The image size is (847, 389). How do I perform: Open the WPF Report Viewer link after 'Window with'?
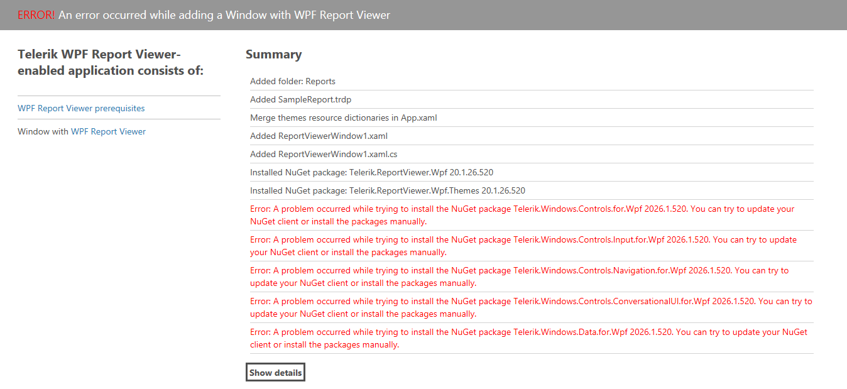click(x=108, y=131)
